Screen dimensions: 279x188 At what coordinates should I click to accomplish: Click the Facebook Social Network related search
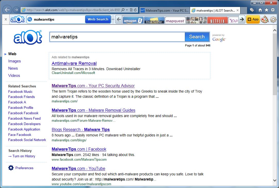pos(27,140)
